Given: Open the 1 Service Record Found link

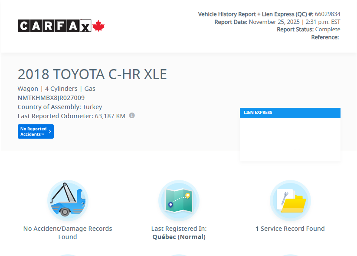Looking at the screenshot, I should (290, 228).
